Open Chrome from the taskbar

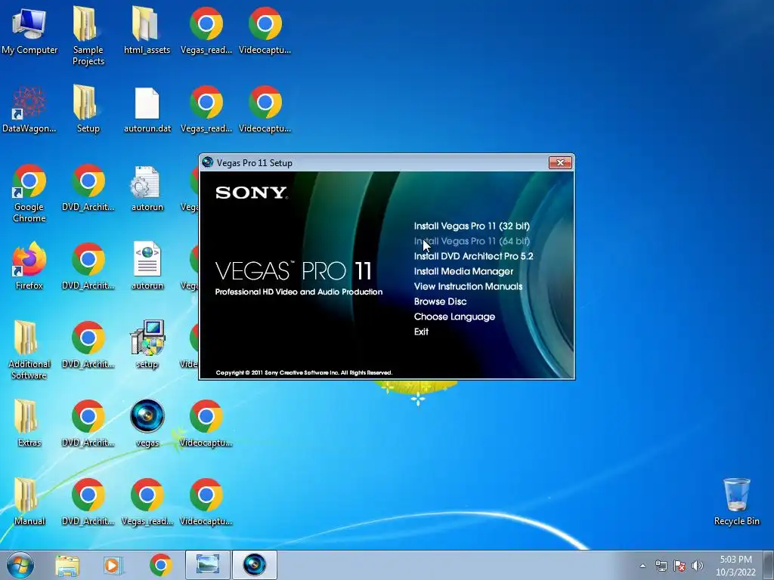(160, 565)
